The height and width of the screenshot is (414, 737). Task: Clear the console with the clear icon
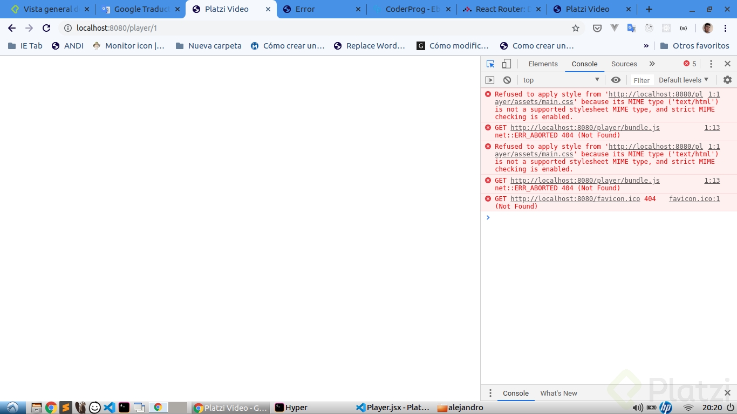pos(507,79)
